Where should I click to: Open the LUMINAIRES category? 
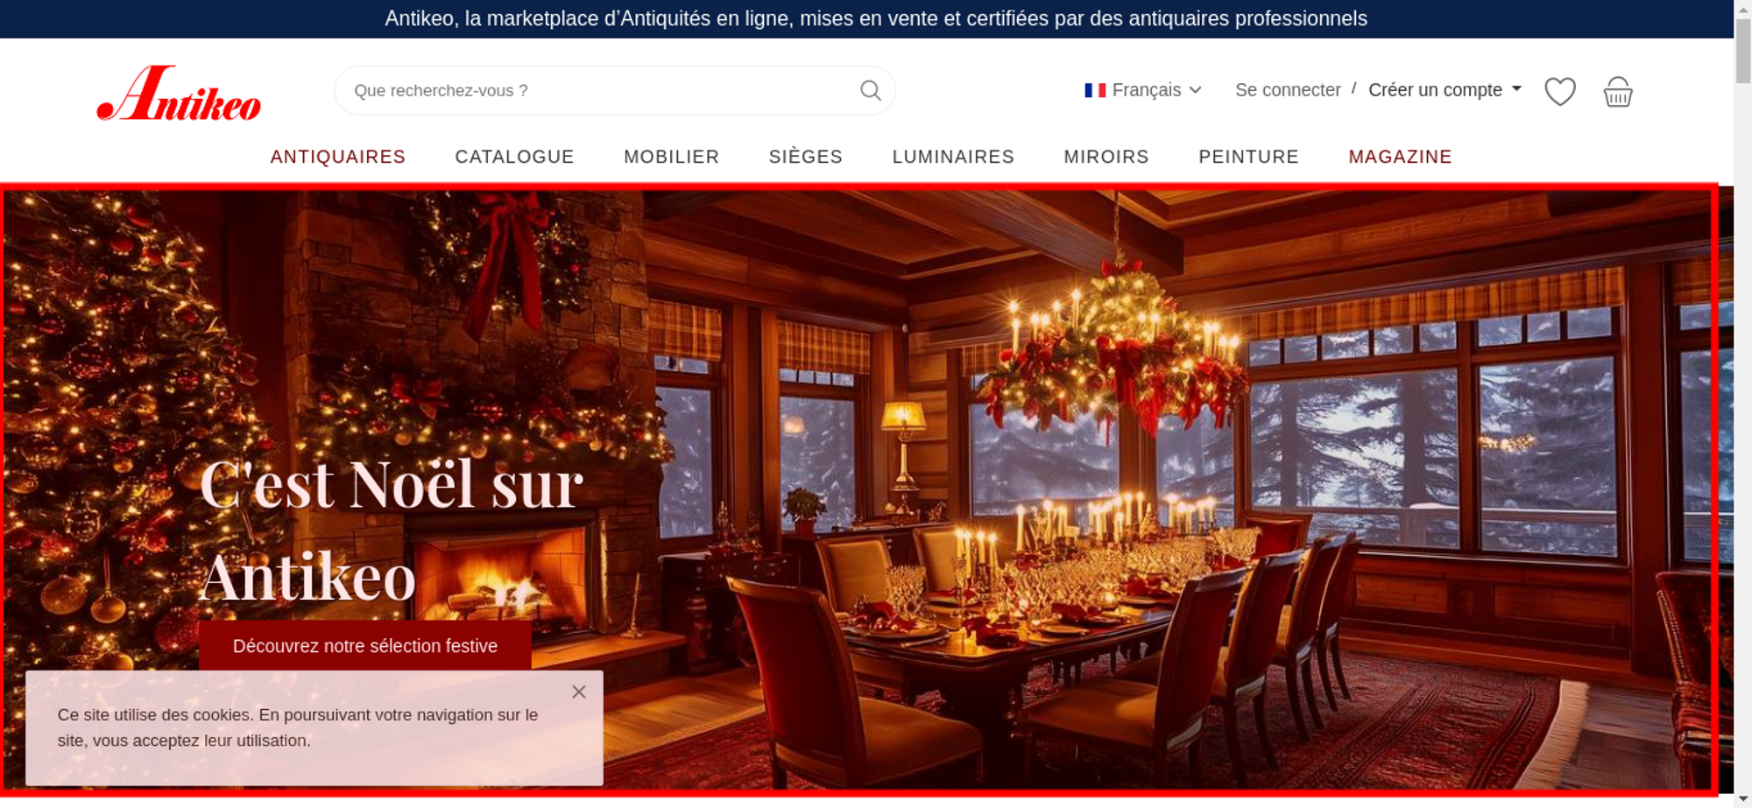[x=953, y=157]
